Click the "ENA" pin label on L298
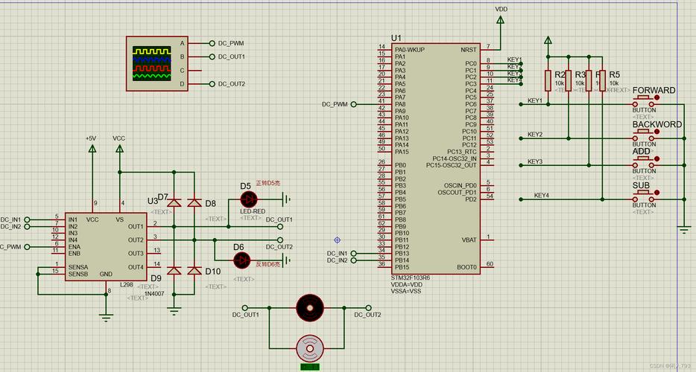This screenshot has width=696, height=372. [75, 247]
